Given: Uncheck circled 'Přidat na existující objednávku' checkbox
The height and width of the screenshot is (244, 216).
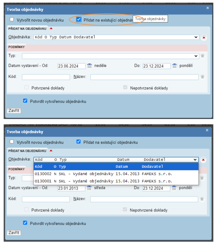Looking at the screenshot, I should coord(79,19).
